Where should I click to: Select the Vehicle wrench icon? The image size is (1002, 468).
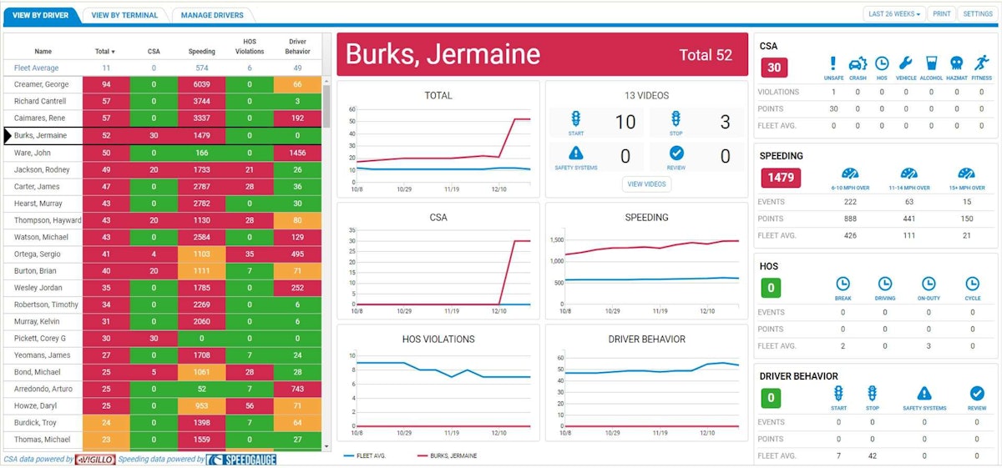tap(906, 63)
